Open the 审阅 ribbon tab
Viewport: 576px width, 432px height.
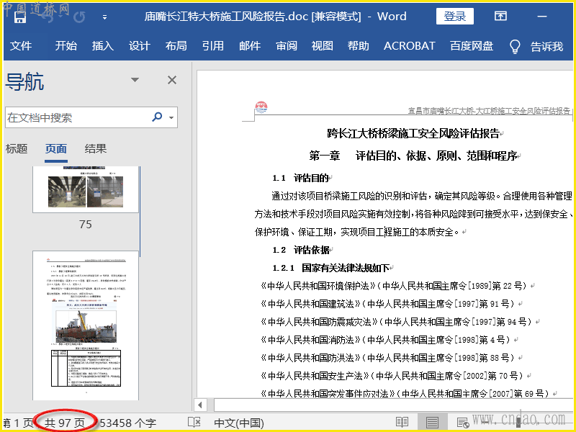286,46
